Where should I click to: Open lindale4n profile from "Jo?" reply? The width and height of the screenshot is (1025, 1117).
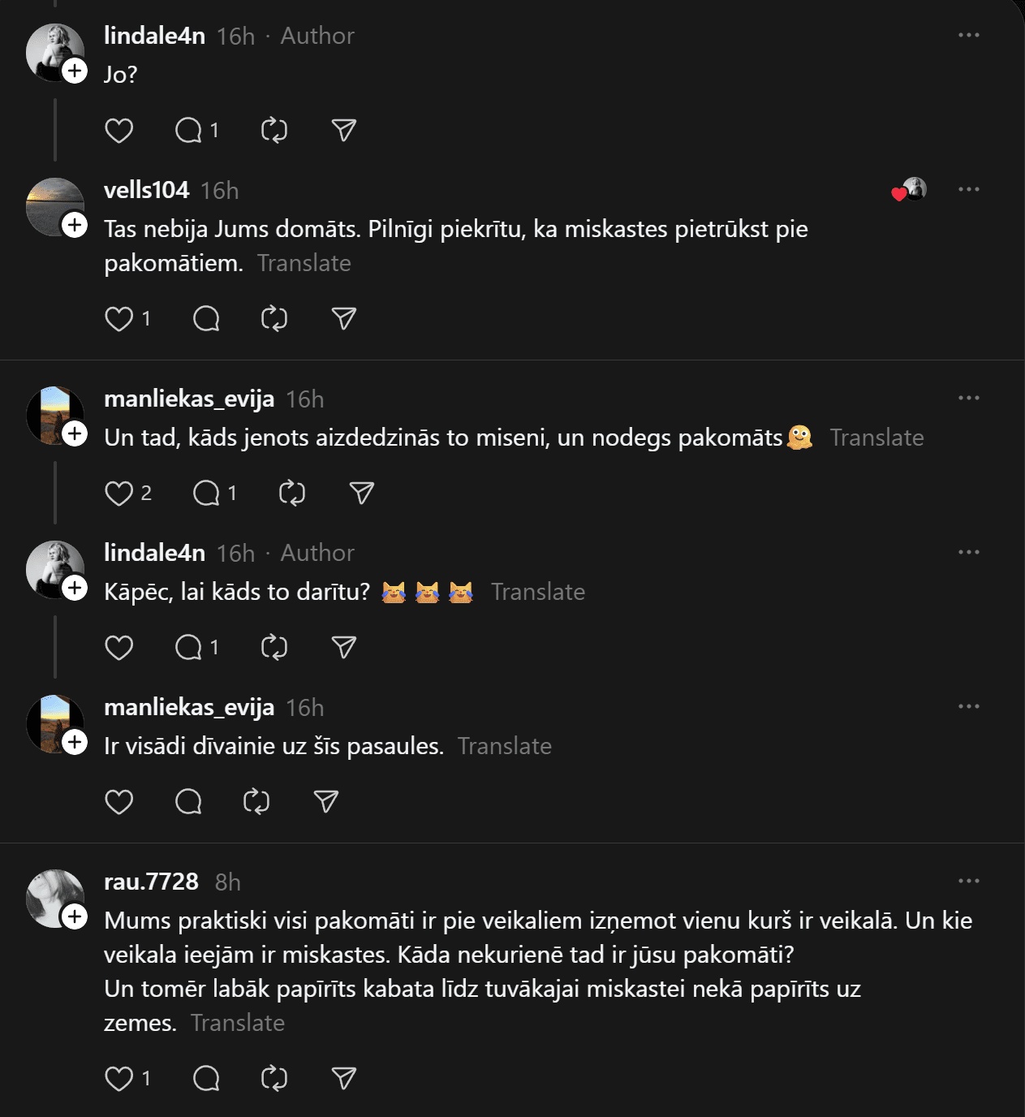(154, 36)
